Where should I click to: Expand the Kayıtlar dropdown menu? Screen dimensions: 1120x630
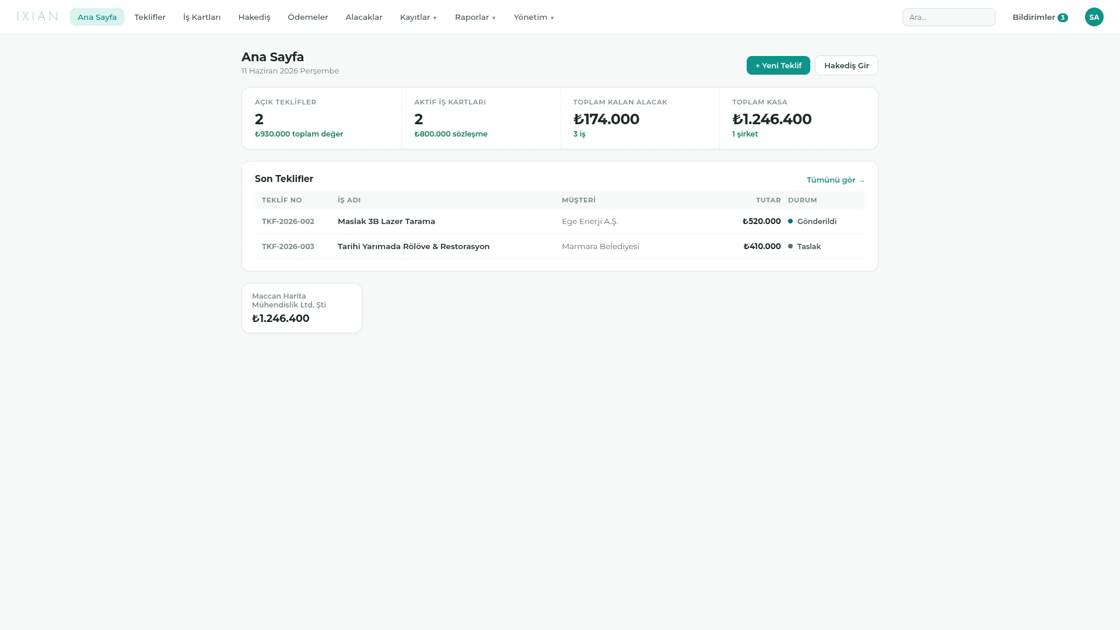(418, 17)
